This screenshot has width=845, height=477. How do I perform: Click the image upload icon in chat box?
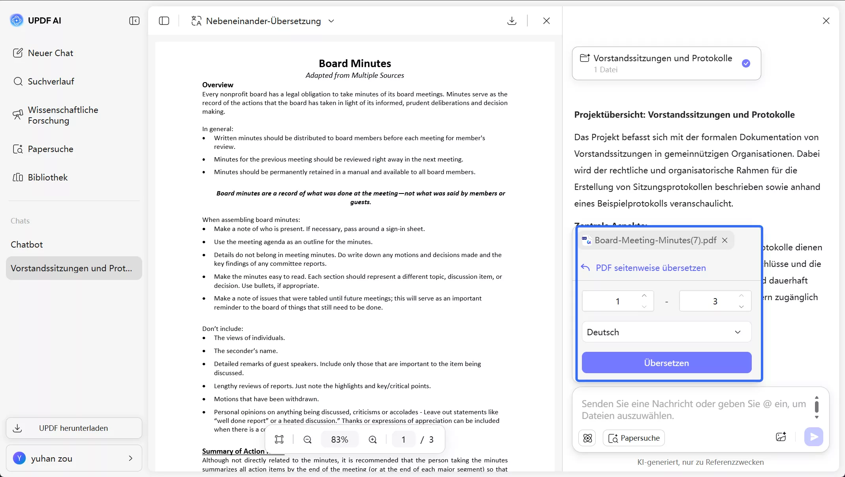(x=781, y=437)
